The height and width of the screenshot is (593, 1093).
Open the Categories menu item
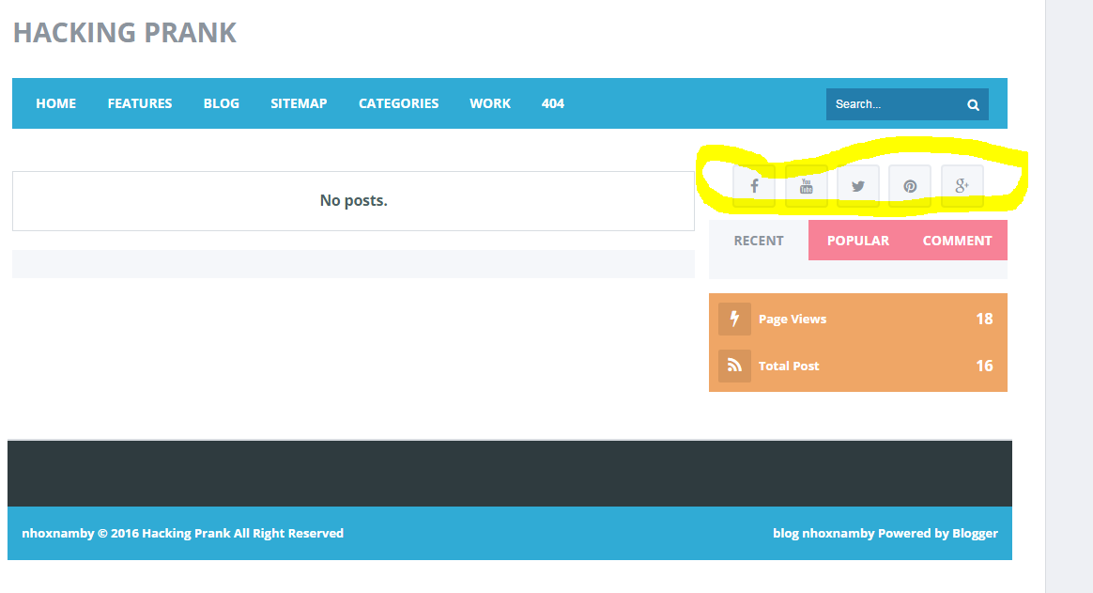pos(398,103)
